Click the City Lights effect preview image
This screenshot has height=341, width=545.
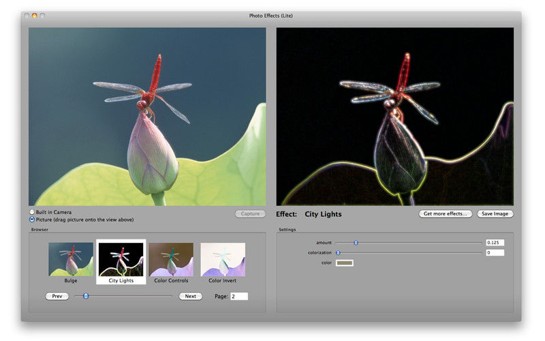395,117
